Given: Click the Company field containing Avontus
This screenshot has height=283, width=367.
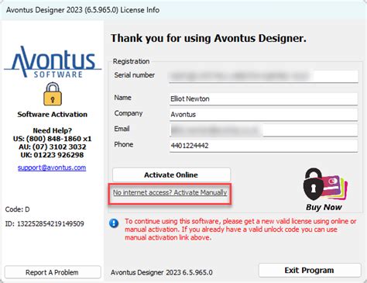Looking at the screenshot, I should pos(263,115).
